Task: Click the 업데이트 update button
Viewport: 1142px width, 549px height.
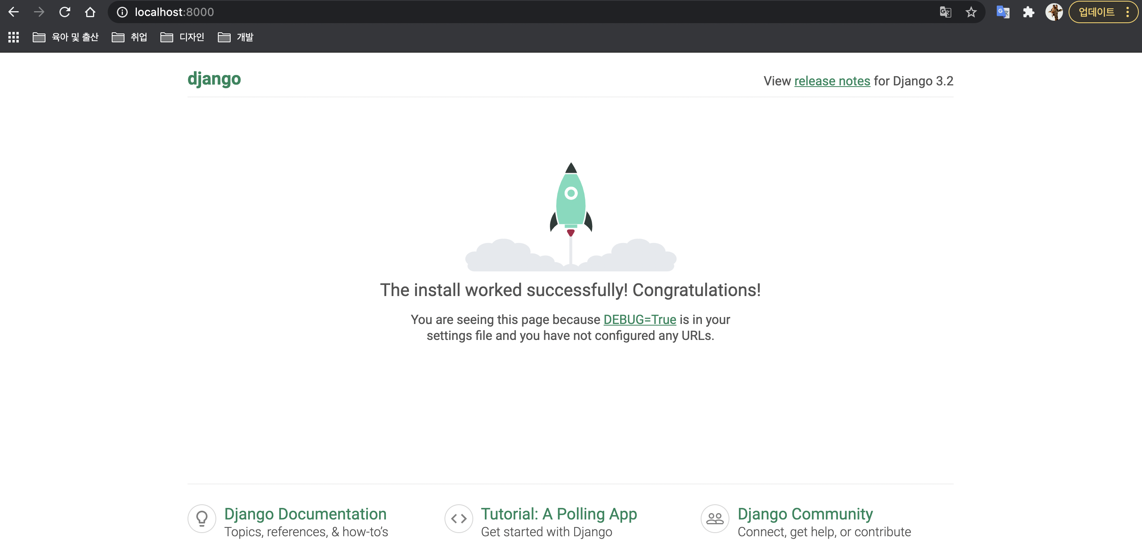Action: 1096,12
